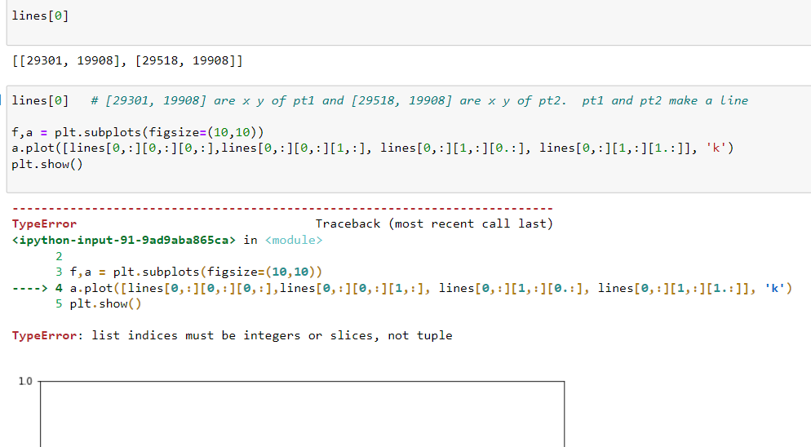Image resolution: width=811 pixels, height=447 pixels.
Task: Click Traceback (most recent call last) text
Action: (x=434, y=224)
